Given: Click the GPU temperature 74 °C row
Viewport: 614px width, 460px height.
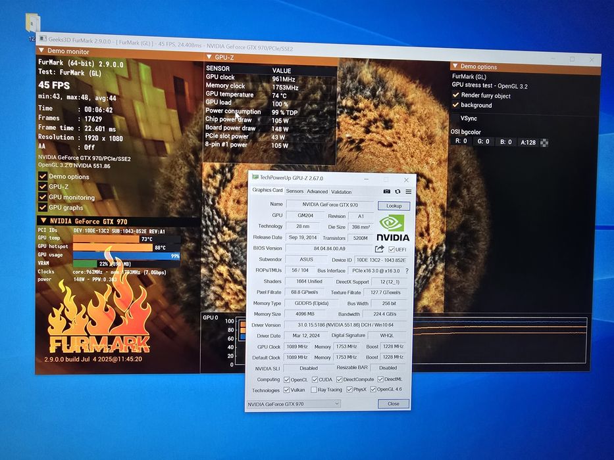Looking at the screenshot, I should coord(270,95).
